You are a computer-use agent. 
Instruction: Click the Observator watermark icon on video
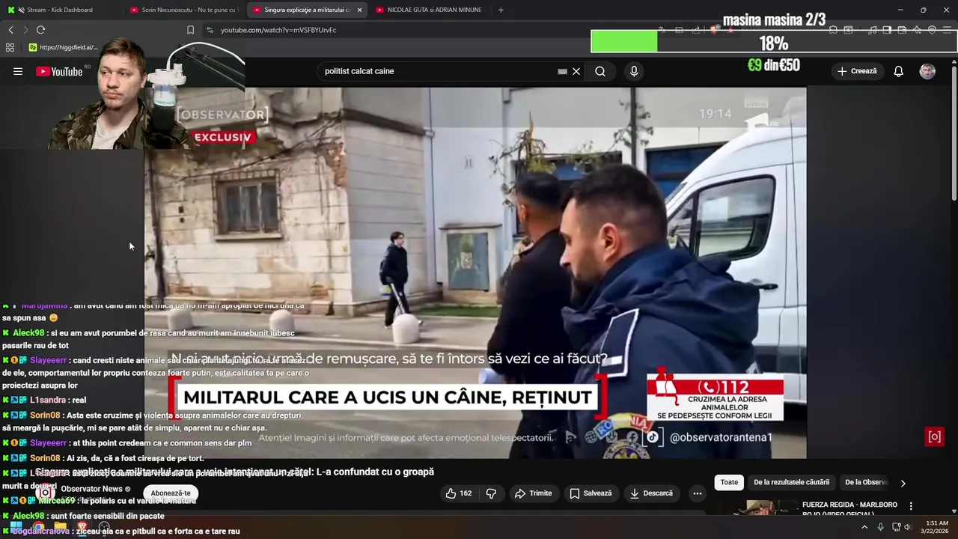click(934, 436)
